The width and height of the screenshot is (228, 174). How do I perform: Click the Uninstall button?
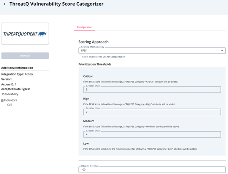point(25,56)
